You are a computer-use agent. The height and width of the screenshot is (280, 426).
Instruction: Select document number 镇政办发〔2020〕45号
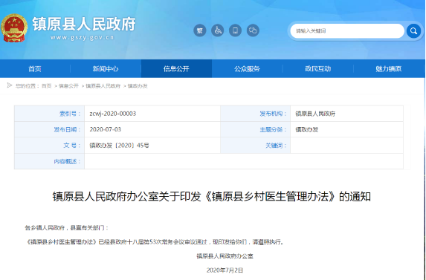119,146
